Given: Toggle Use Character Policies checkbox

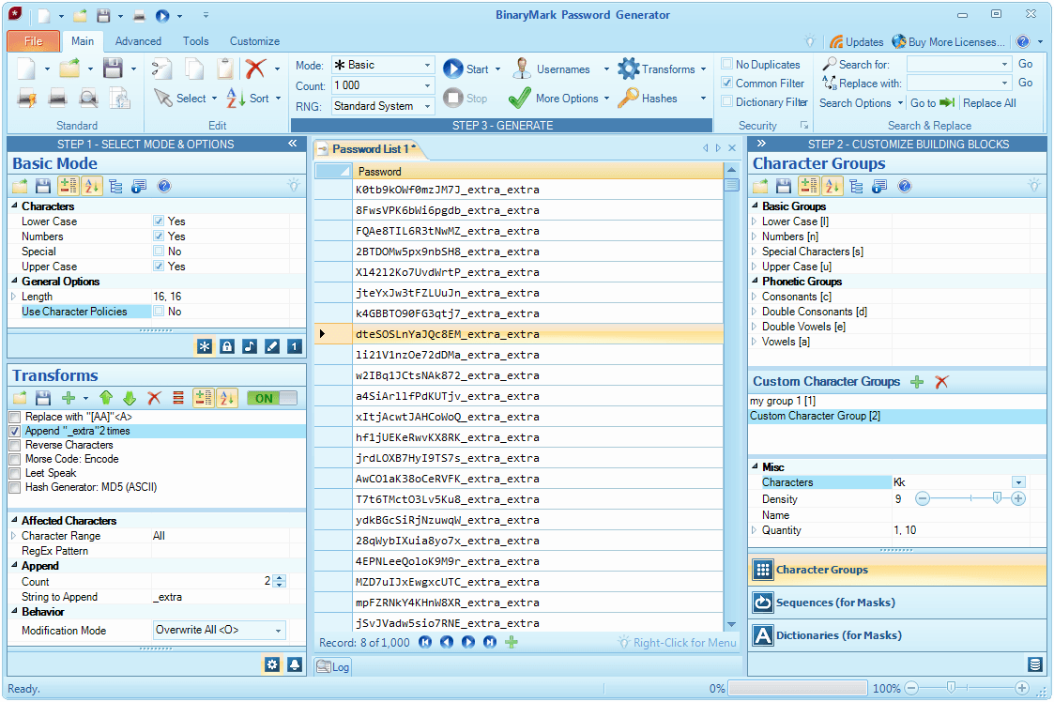Looking at the screenshot, I should pyautogui.click(x=159, y=311).
